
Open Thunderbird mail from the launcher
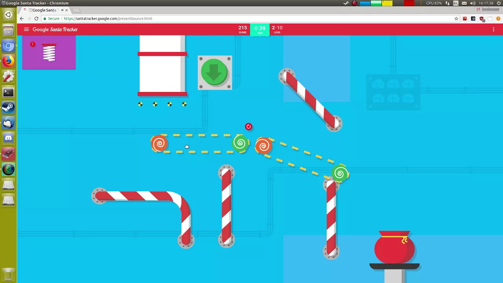coord(8,123)
